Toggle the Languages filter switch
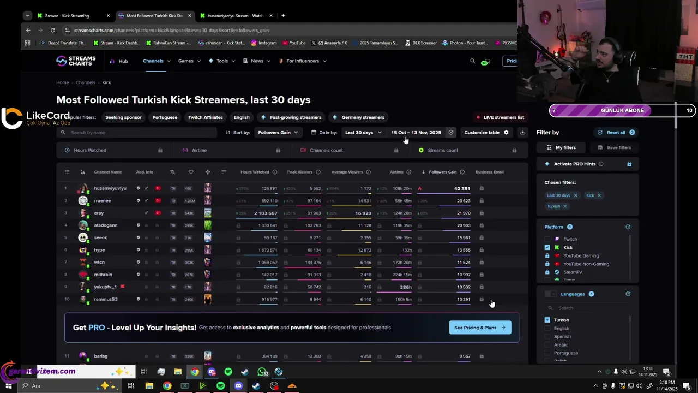The width and height of the screenshot is (698, 393). [x=551, y=294]
